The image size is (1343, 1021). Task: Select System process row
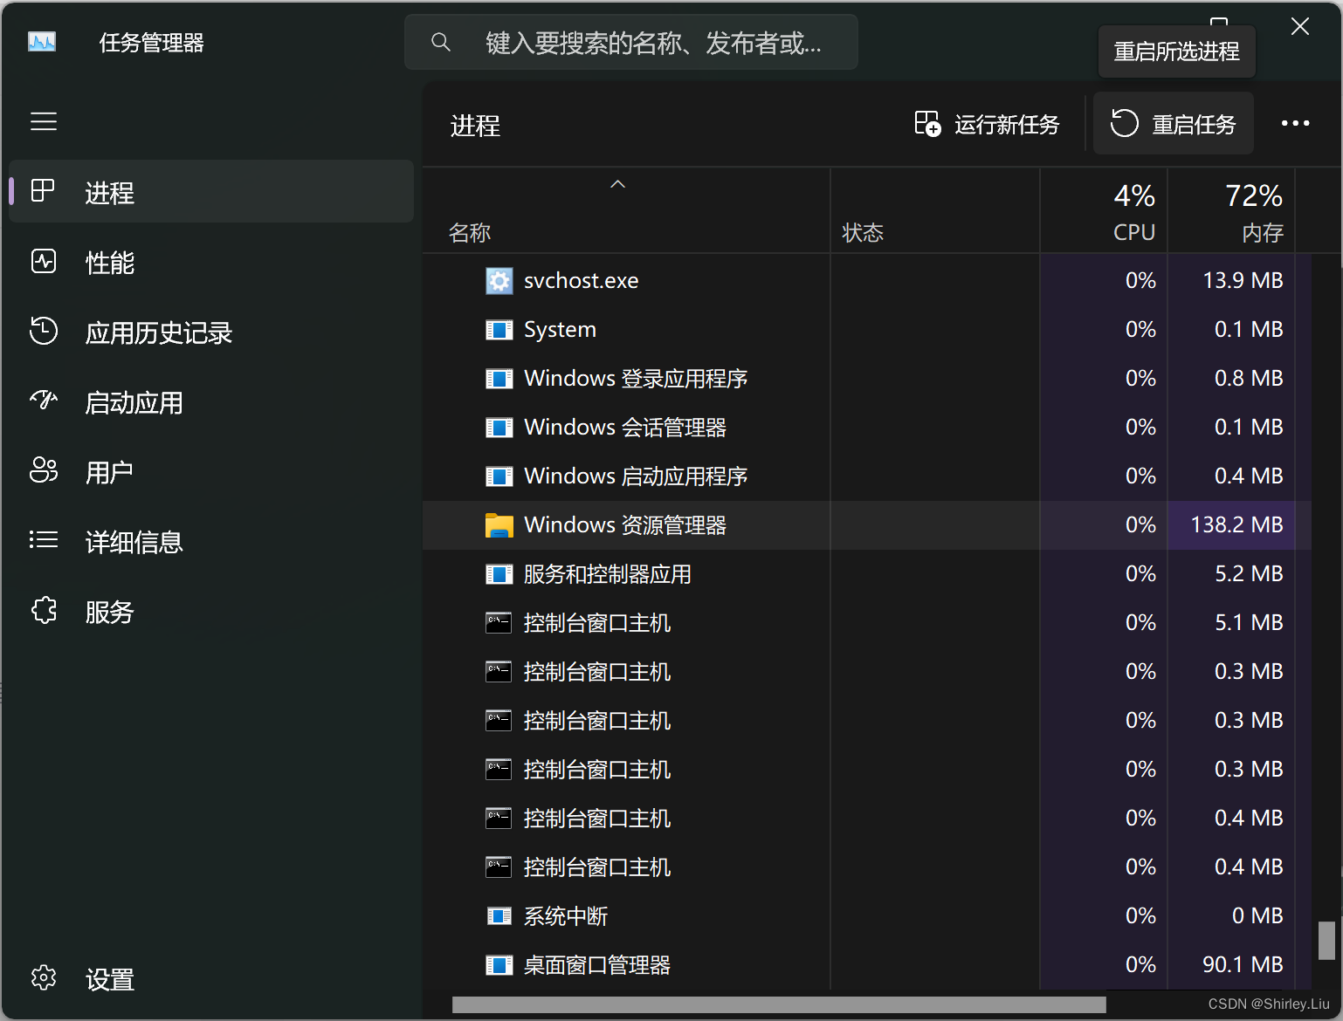[866, 329]
